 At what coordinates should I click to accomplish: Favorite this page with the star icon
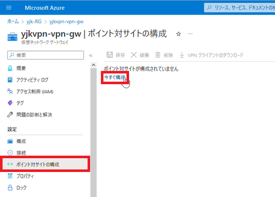pos(179,34)
